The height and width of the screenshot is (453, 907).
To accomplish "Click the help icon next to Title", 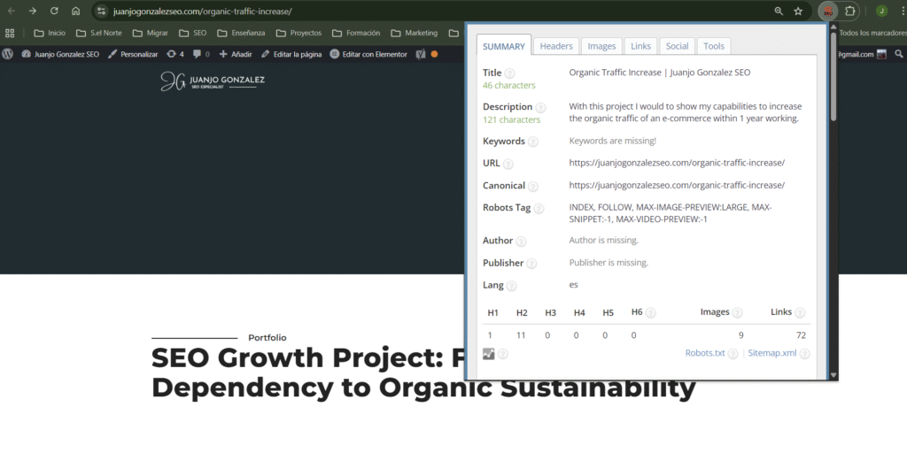I will point(509,73).
